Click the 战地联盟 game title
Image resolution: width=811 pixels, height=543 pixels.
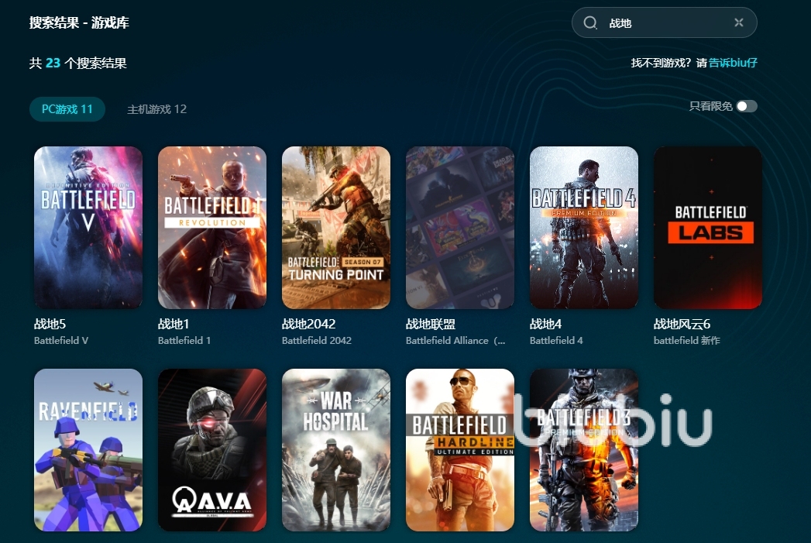(x=431, y=324)
